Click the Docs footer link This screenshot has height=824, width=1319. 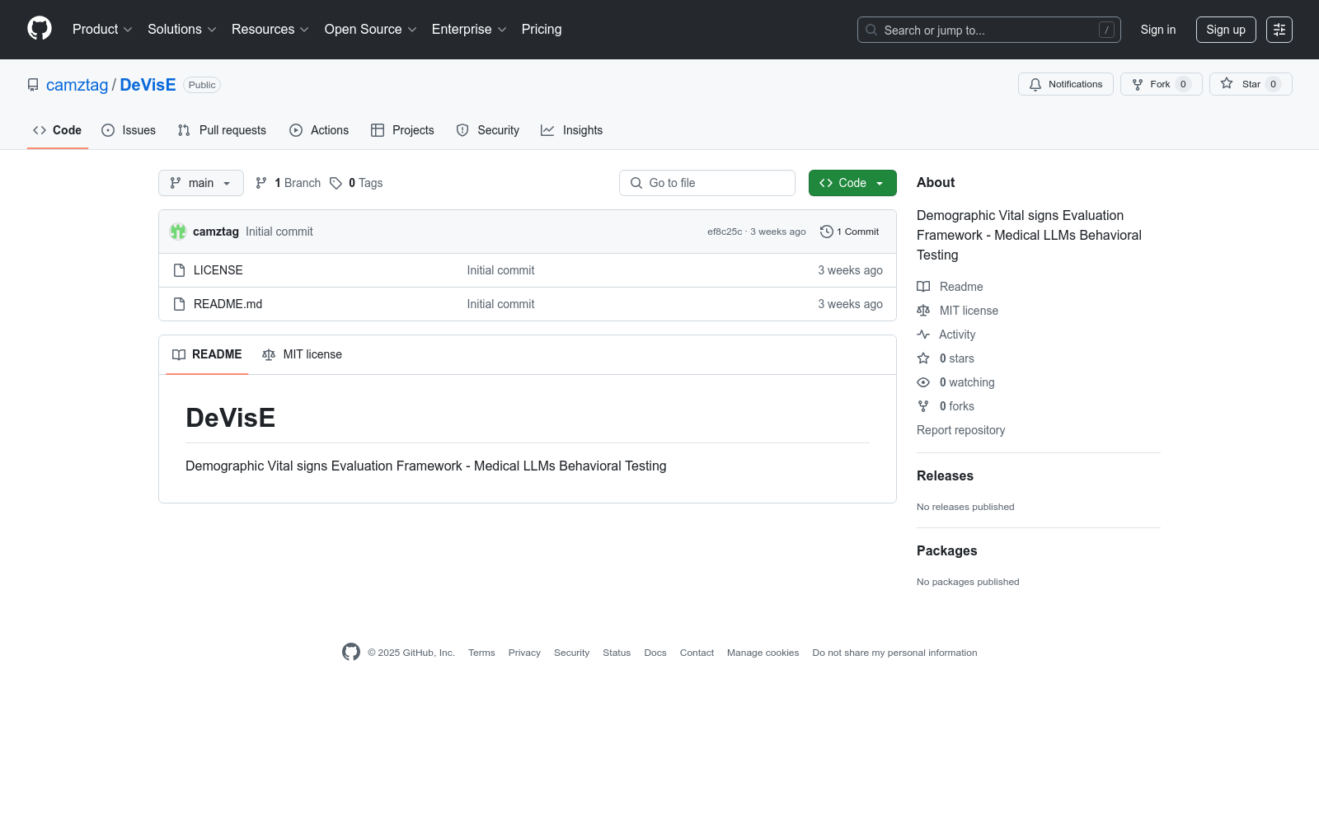click(655, 653)
